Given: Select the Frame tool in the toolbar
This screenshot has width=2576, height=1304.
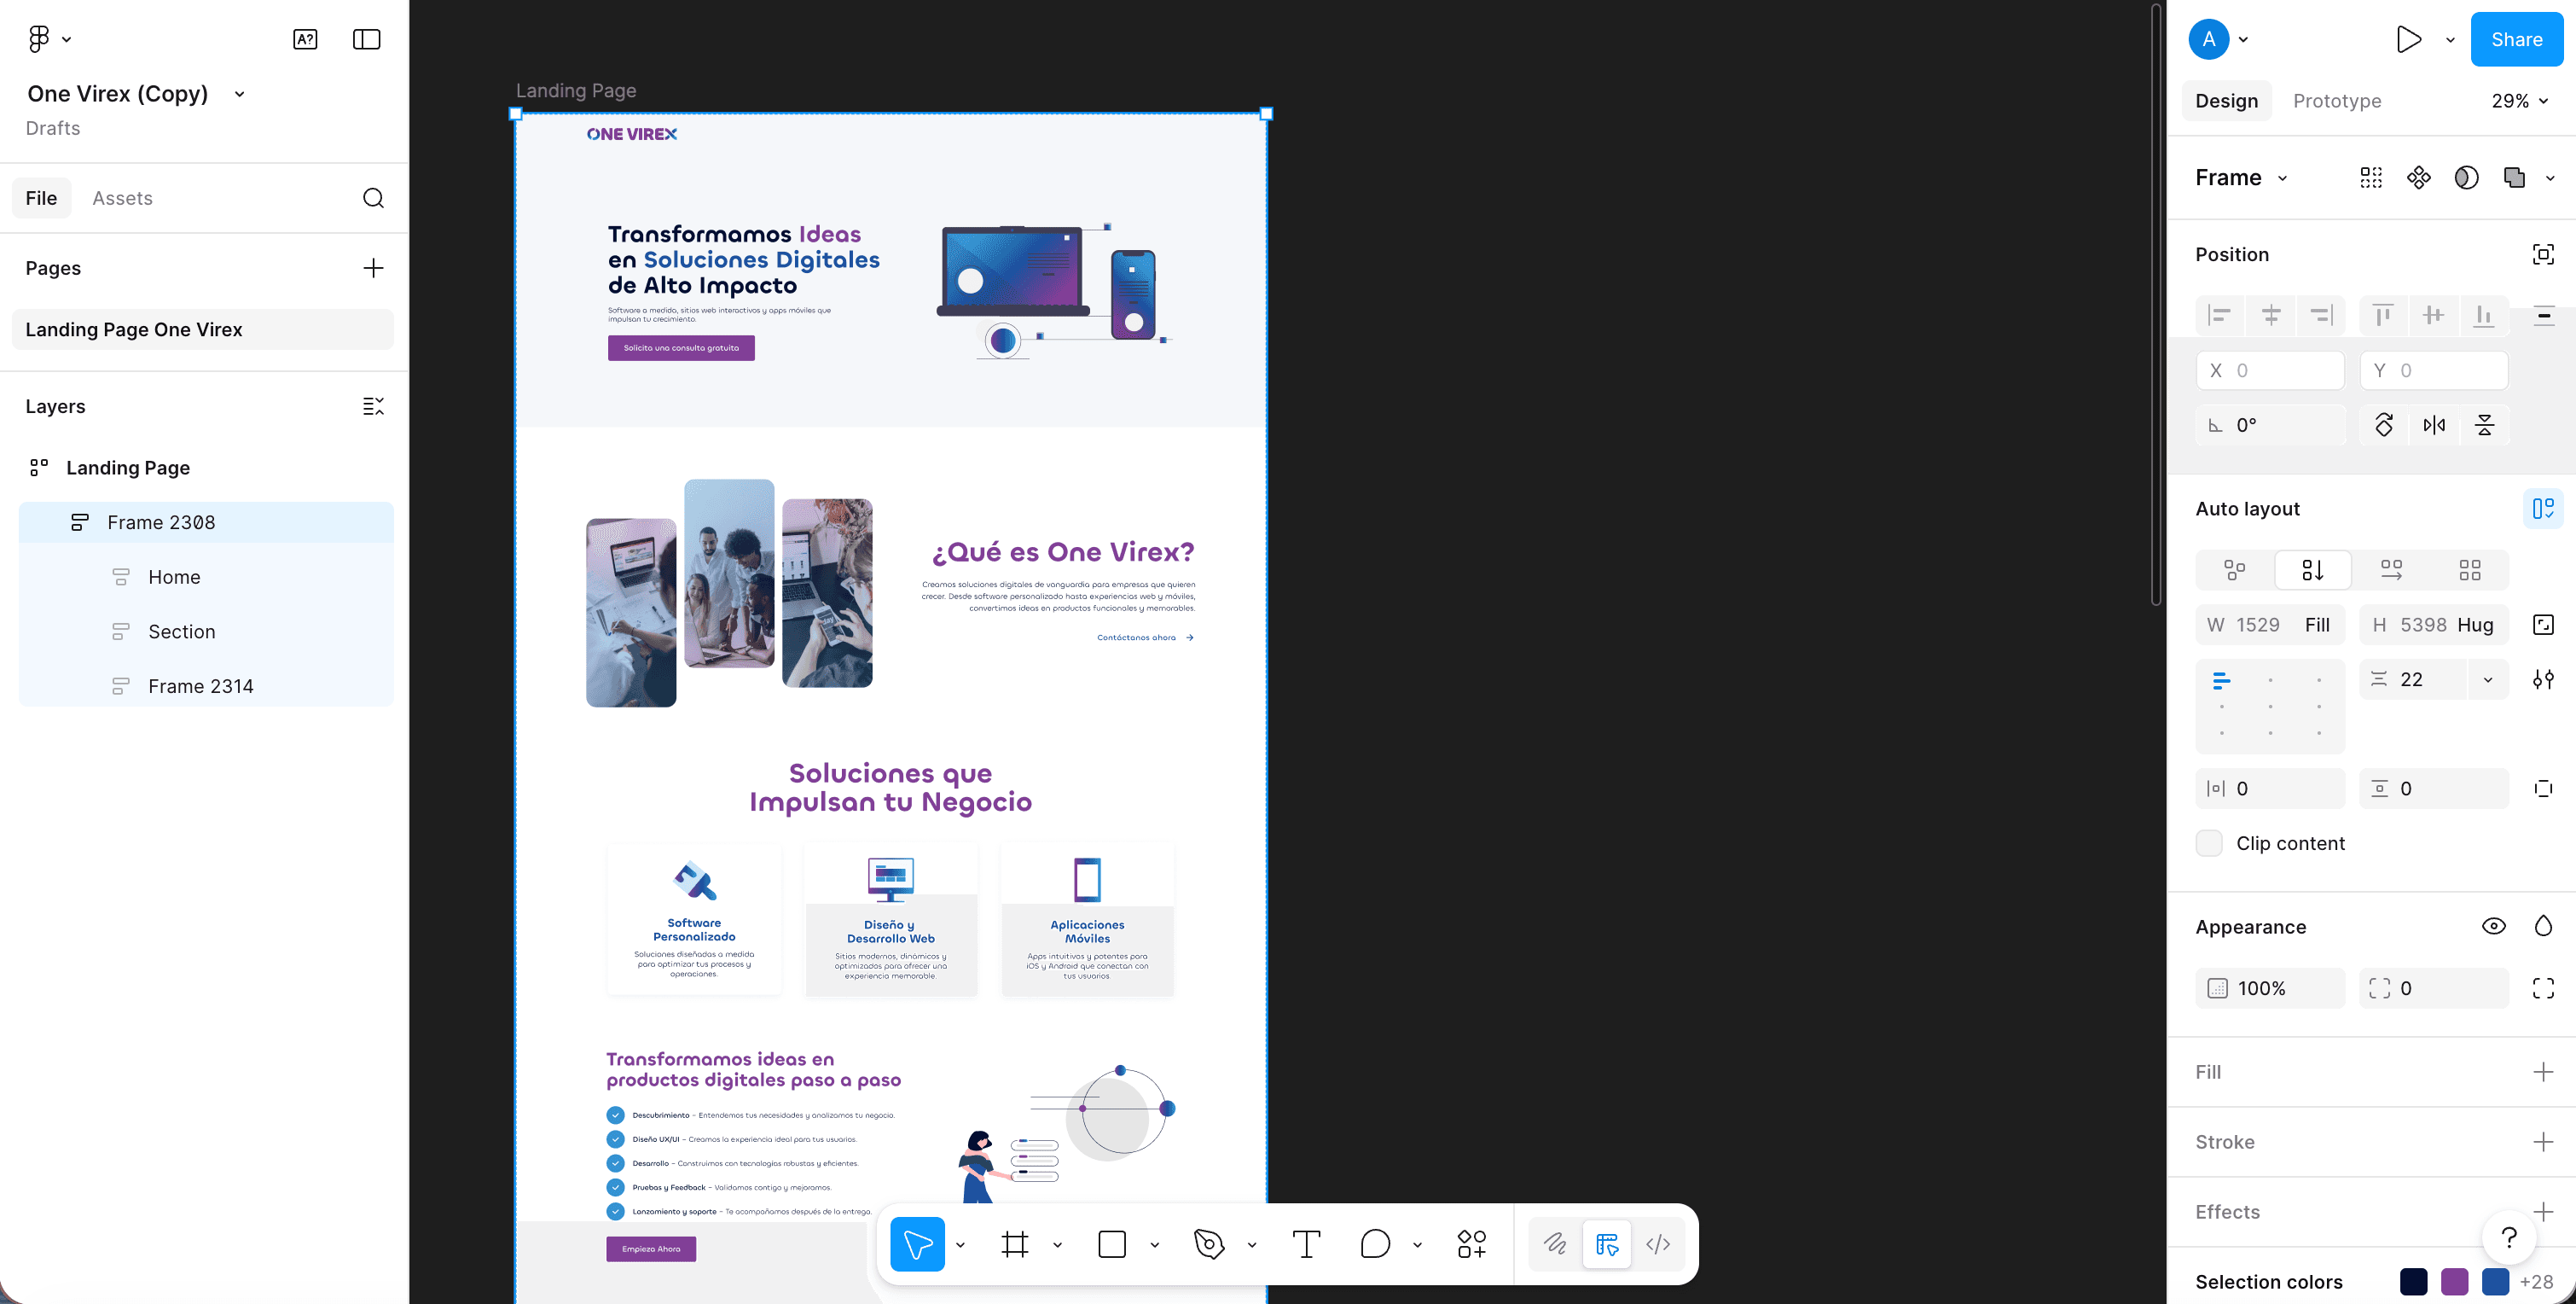Looking at the screenshot, I should click(1015, 1244).
